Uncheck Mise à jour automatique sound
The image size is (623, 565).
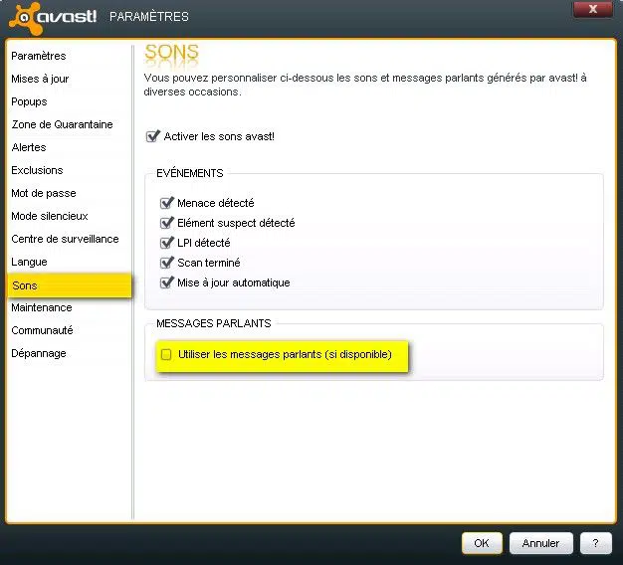(x=166, y=282)
